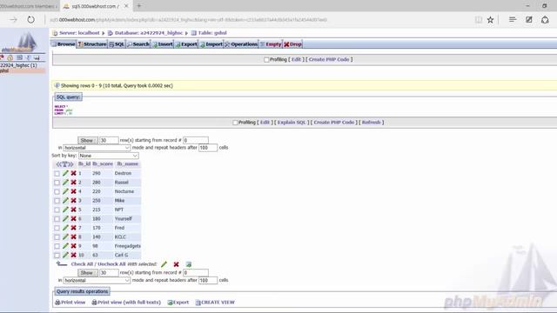Open the home icon in left sidebar
The width and height of the screenshot is (557, 313).
pyautogui.click(x=2, y=57)
